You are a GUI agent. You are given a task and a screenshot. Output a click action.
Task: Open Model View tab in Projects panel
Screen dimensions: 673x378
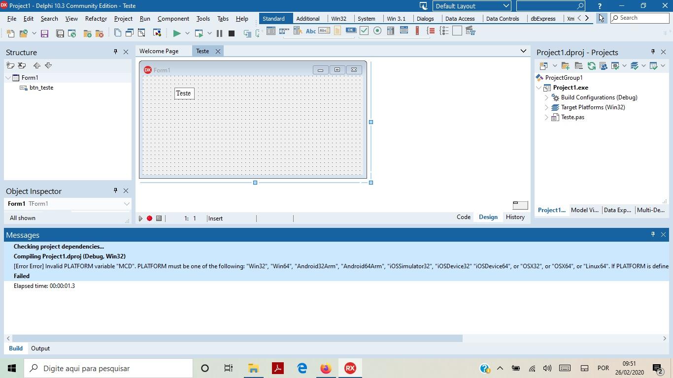tap(585, 210)
